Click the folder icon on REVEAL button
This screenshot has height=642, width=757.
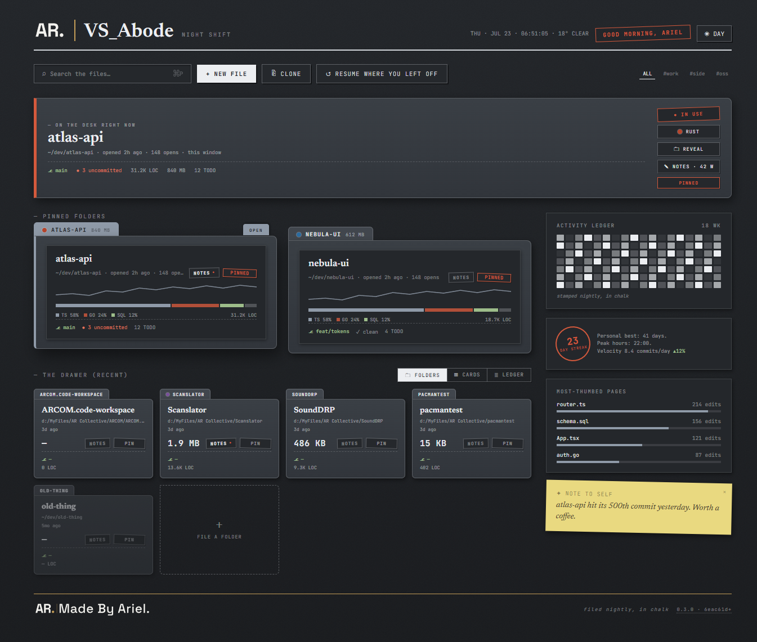point(677,149)
